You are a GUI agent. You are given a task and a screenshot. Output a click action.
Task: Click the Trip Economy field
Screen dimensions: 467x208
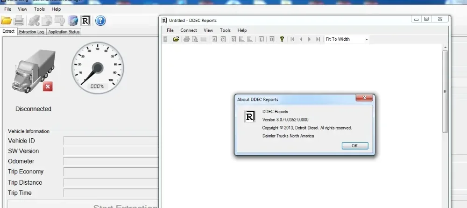coord(111,172)
